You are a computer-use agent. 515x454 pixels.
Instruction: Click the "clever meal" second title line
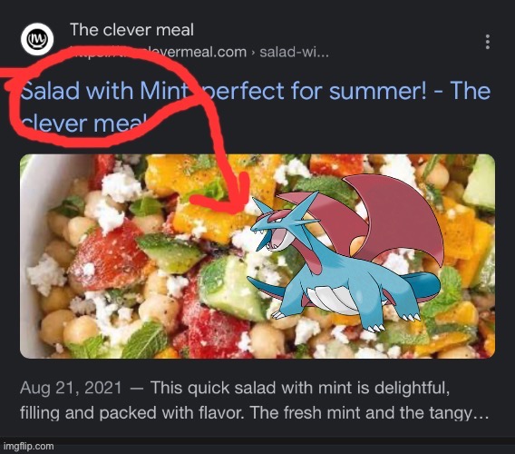tap(83, 123)
